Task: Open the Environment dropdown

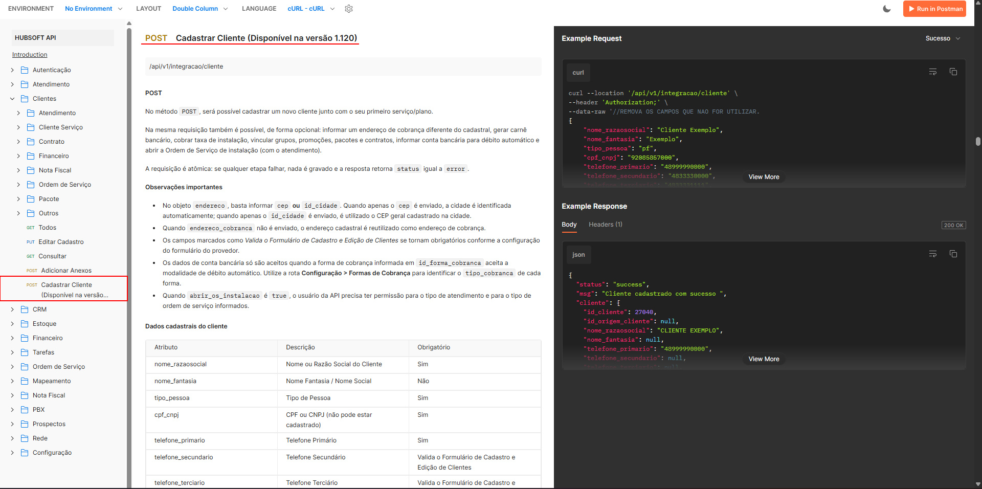Action: [94, 9]
